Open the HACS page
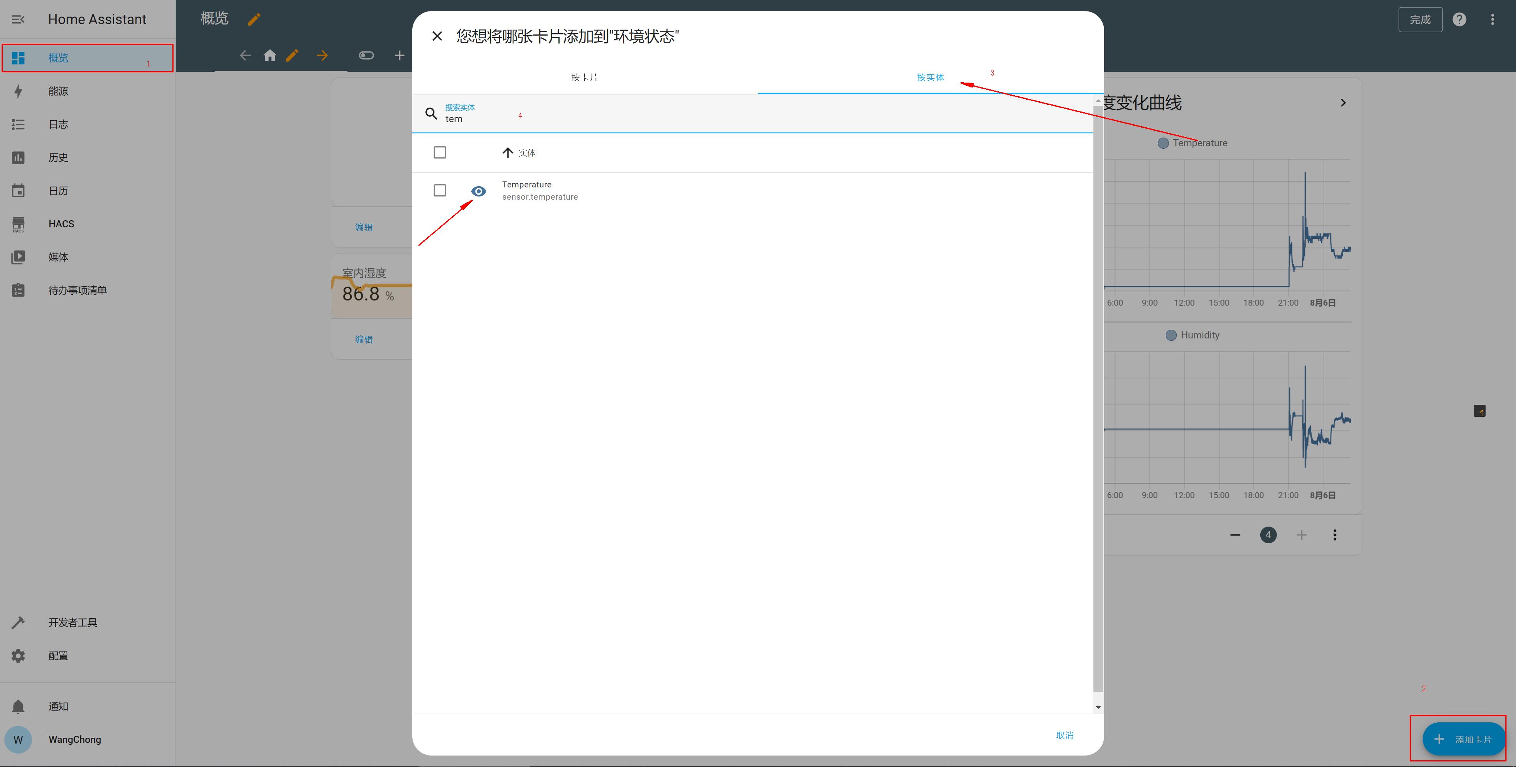The width and height of the screenshot is (1516, 767). tap(88, 224)
